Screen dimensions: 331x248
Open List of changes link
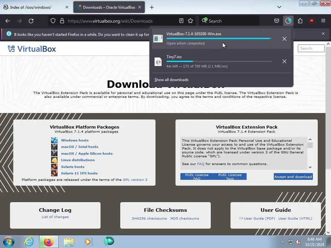55,217
